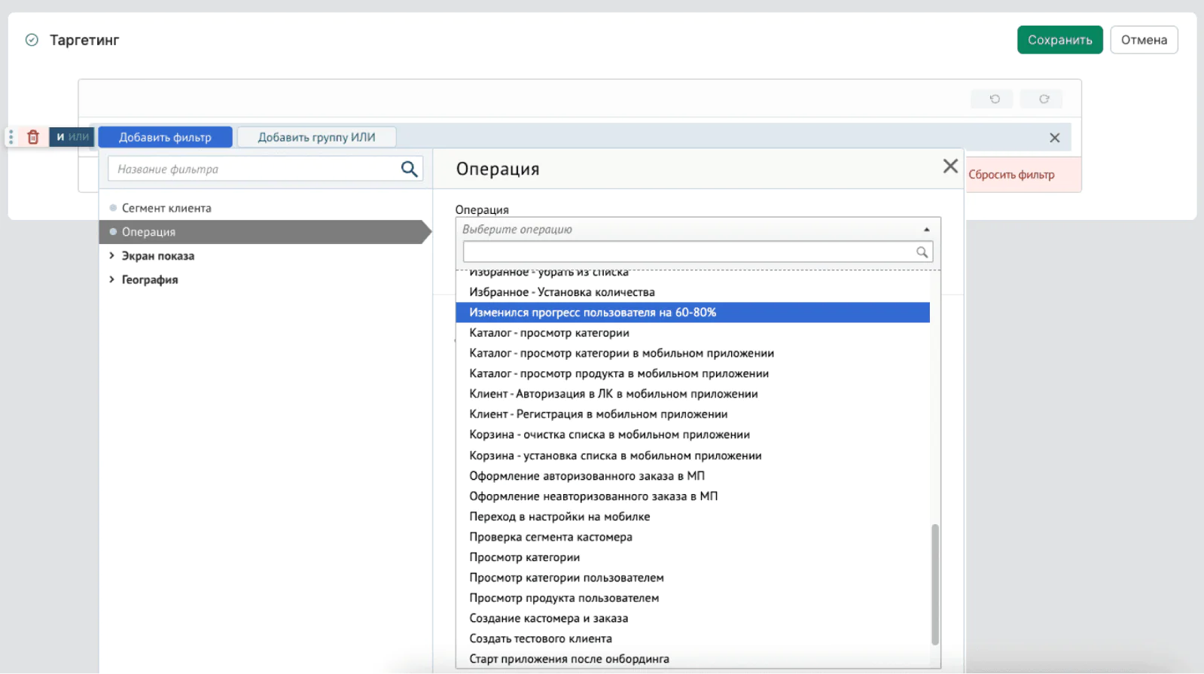Screen dimensions: 1204x674
Task: Select Просмотр категории пользователем option
Action: click(x=693, y=578)
